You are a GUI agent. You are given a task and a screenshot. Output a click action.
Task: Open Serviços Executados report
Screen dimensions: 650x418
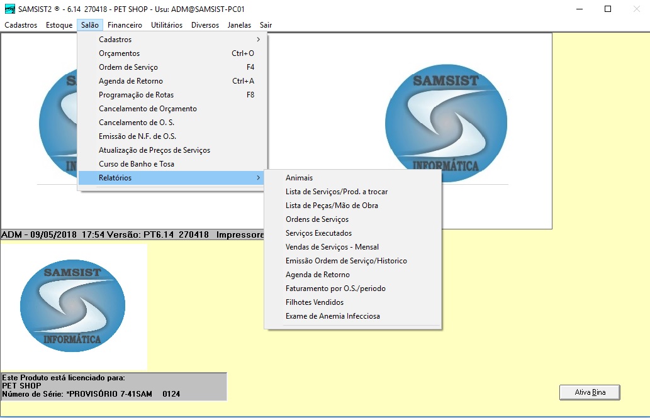click(353, 233)
